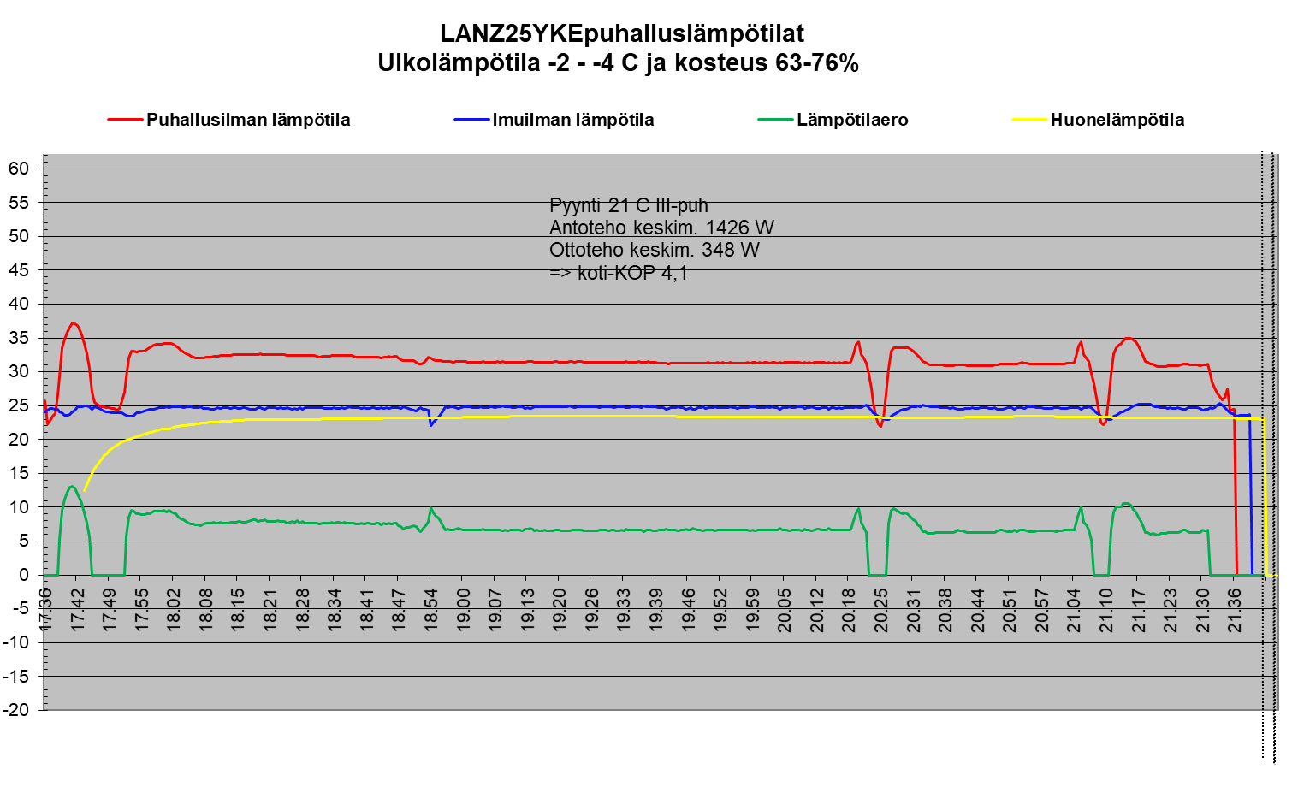
Task: Click the 'Pyynti 21 C III-puh' annotation text
Action: [629, 205]
